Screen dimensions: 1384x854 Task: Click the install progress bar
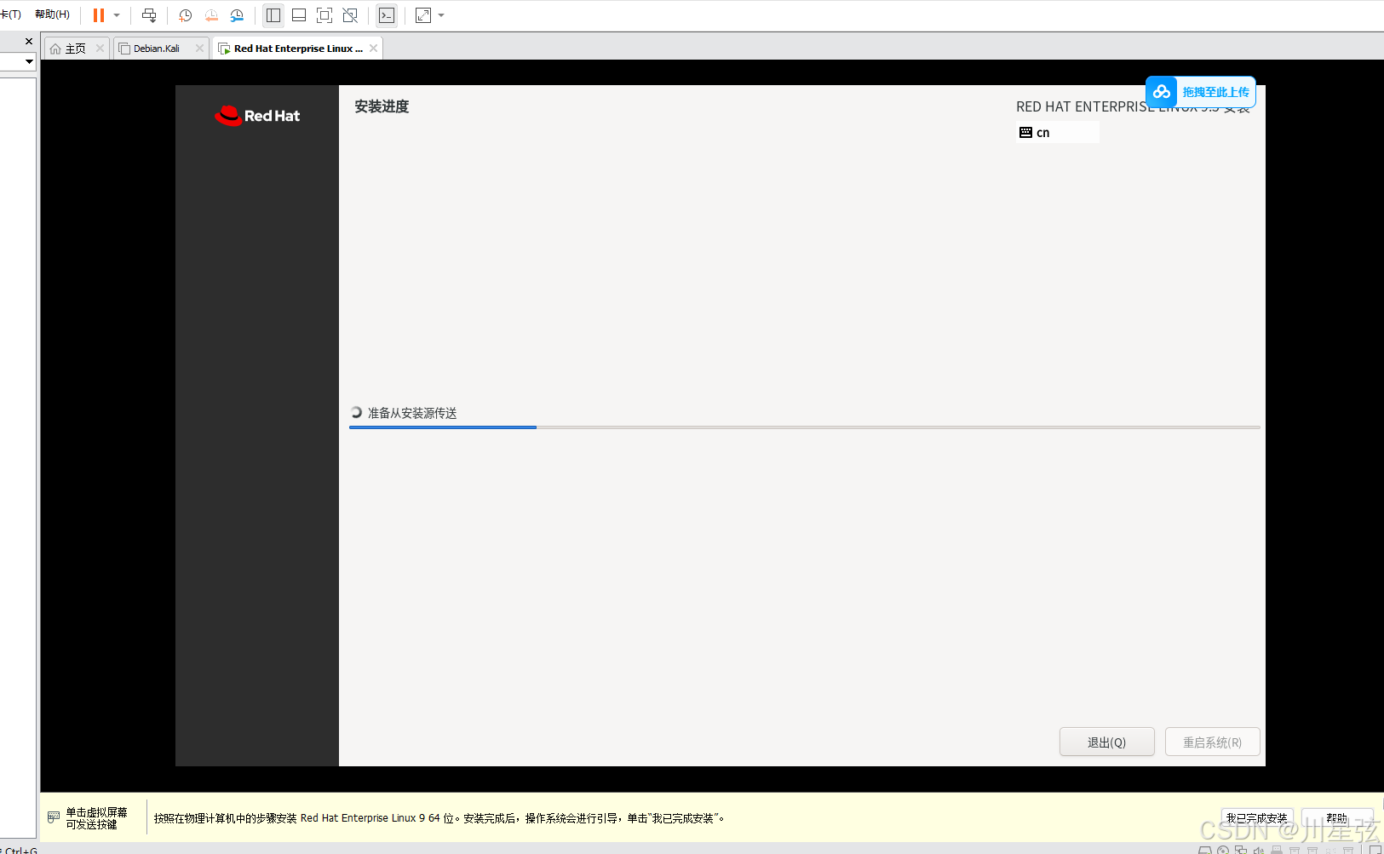(x=804, y=427)
